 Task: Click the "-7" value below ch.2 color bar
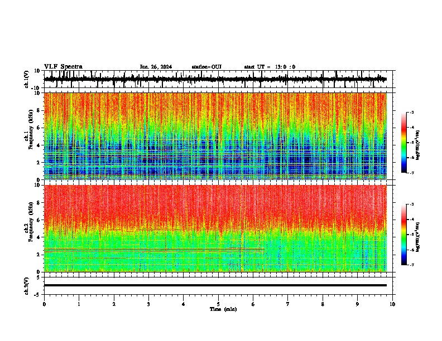(x=412, y=265)
